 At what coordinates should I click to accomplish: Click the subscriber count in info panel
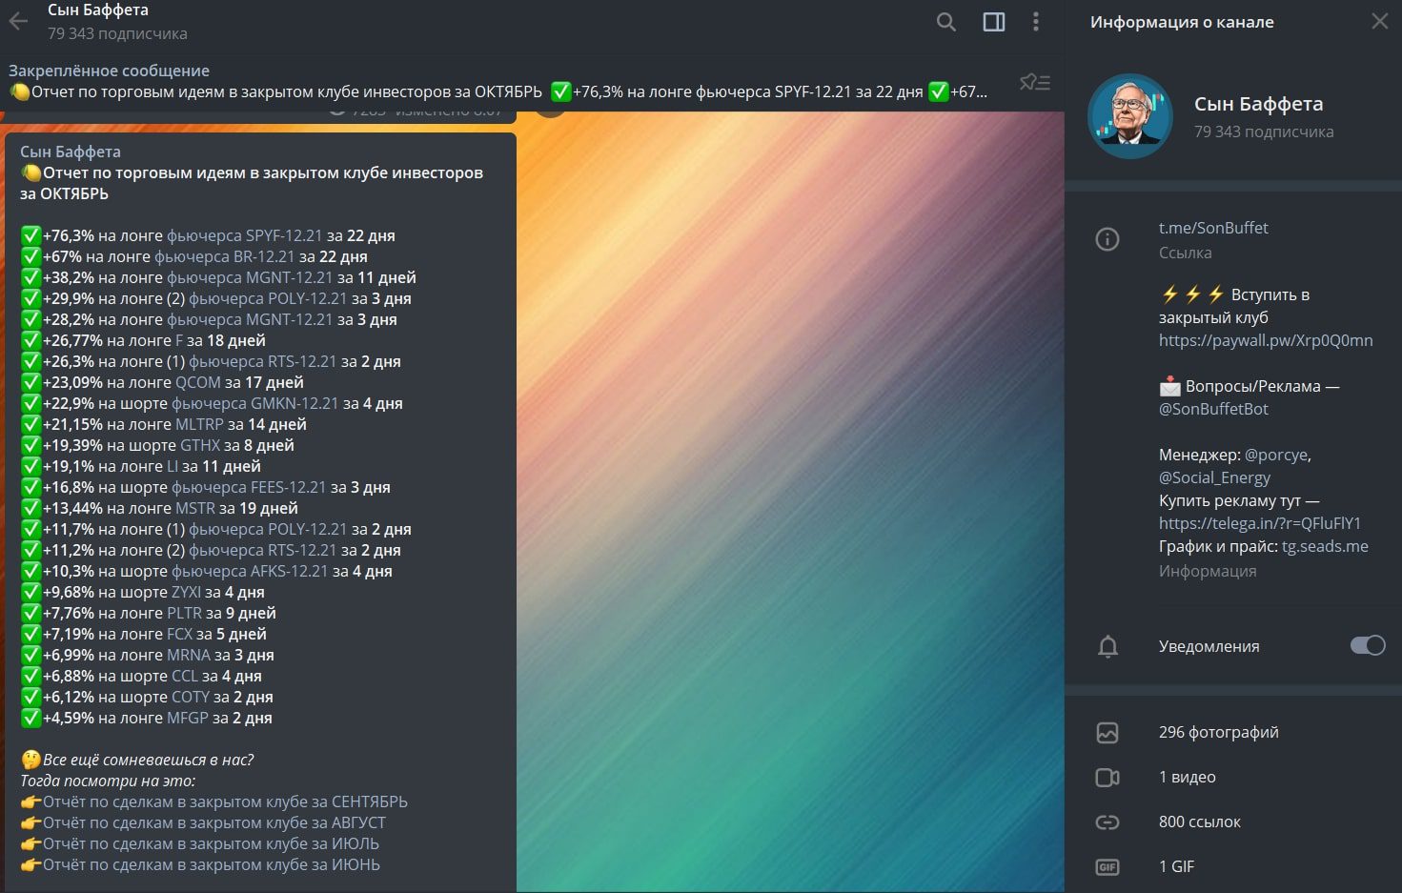click(1264, 132)
